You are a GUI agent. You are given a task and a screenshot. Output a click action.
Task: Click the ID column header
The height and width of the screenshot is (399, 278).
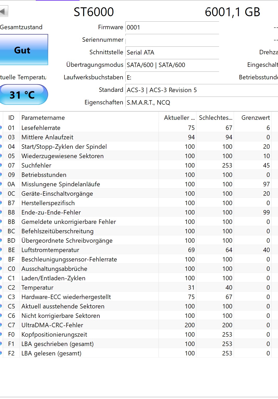tap(11, 118)
